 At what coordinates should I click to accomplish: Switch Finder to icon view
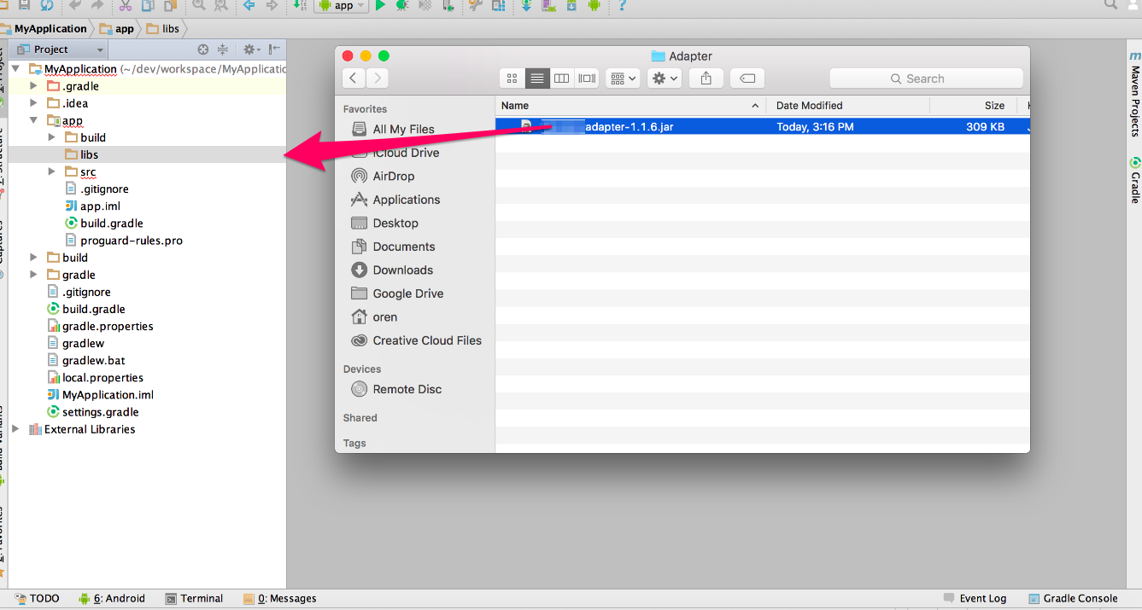(x=512, y=78)
